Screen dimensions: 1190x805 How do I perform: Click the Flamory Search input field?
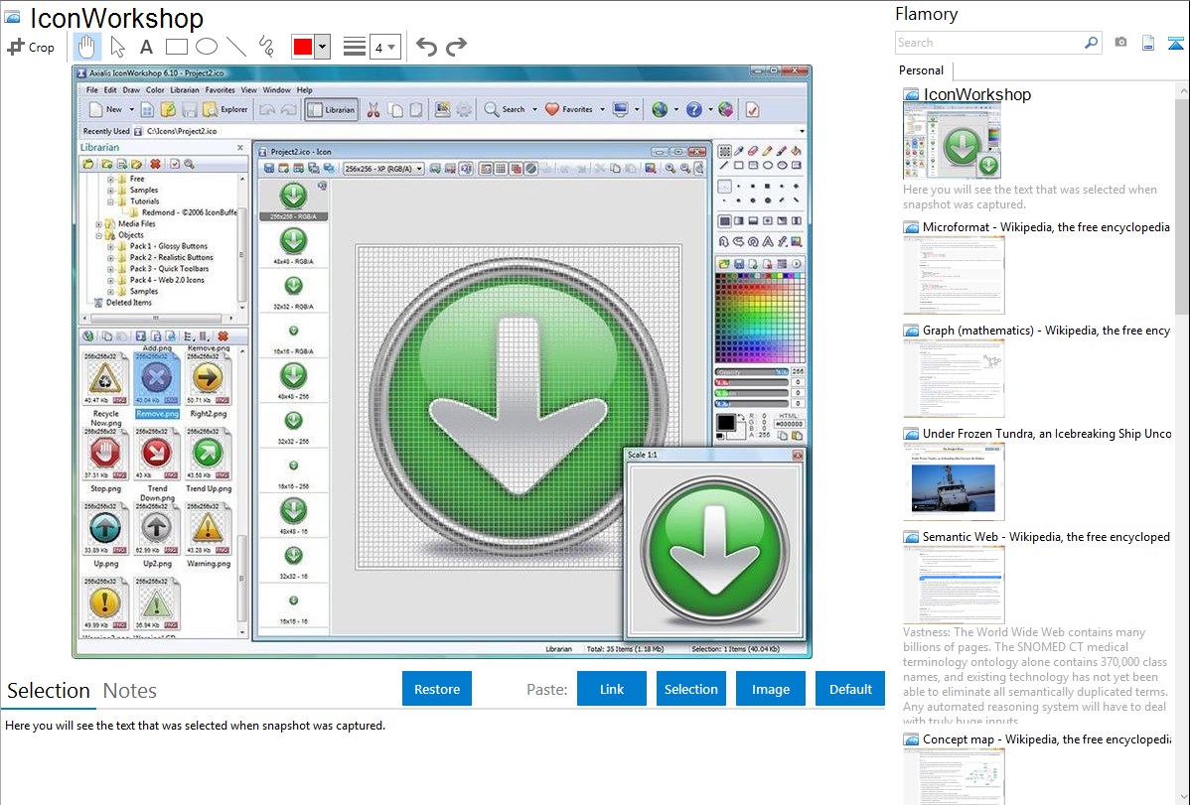tap(989, 43)
